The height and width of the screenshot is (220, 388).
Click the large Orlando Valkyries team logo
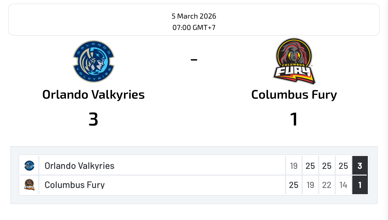94,61
